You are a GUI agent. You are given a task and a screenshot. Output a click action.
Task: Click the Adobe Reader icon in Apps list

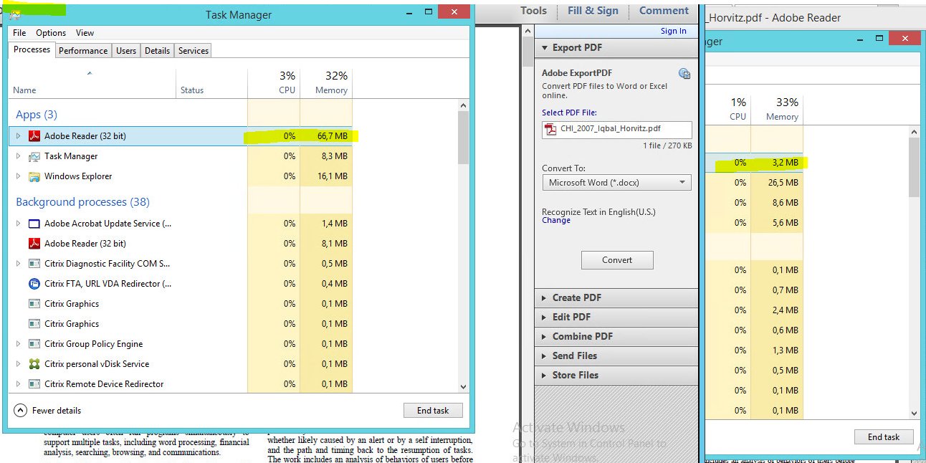point(34,136)
